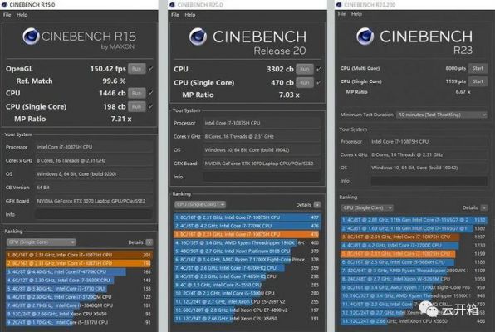Open the File menu in Cinebench R20
Viewport: 495px width, 332px height.
(175, 15)
